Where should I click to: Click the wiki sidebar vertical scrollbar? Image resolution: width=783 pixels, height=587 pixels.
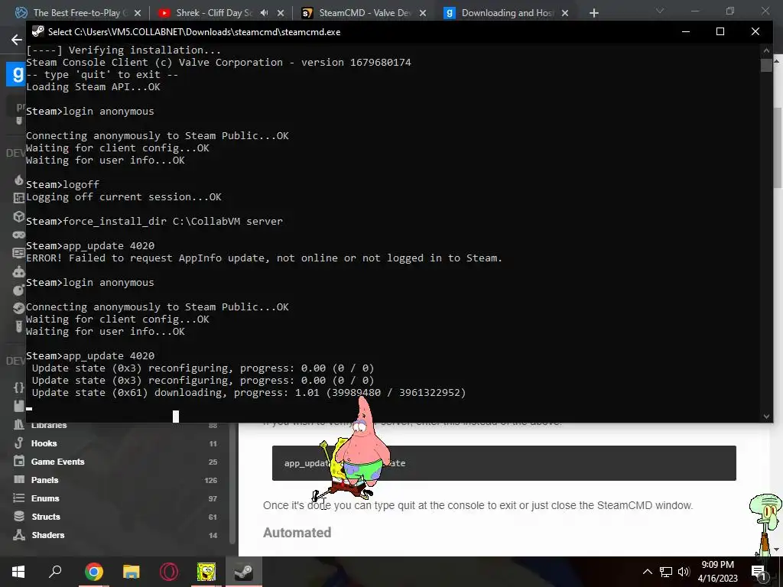[x=232, y=483]
